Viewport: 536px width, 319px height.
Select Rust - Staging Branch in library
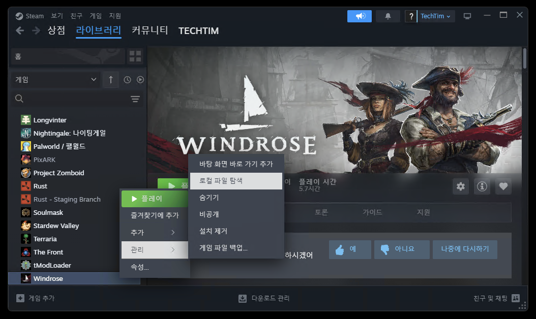67,200
